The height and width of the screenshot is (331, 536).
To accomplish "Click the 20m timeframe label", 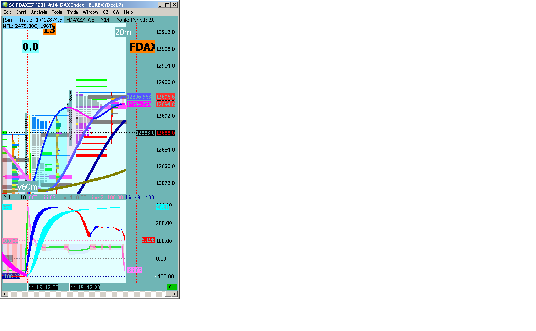I will tap(123, 32).
